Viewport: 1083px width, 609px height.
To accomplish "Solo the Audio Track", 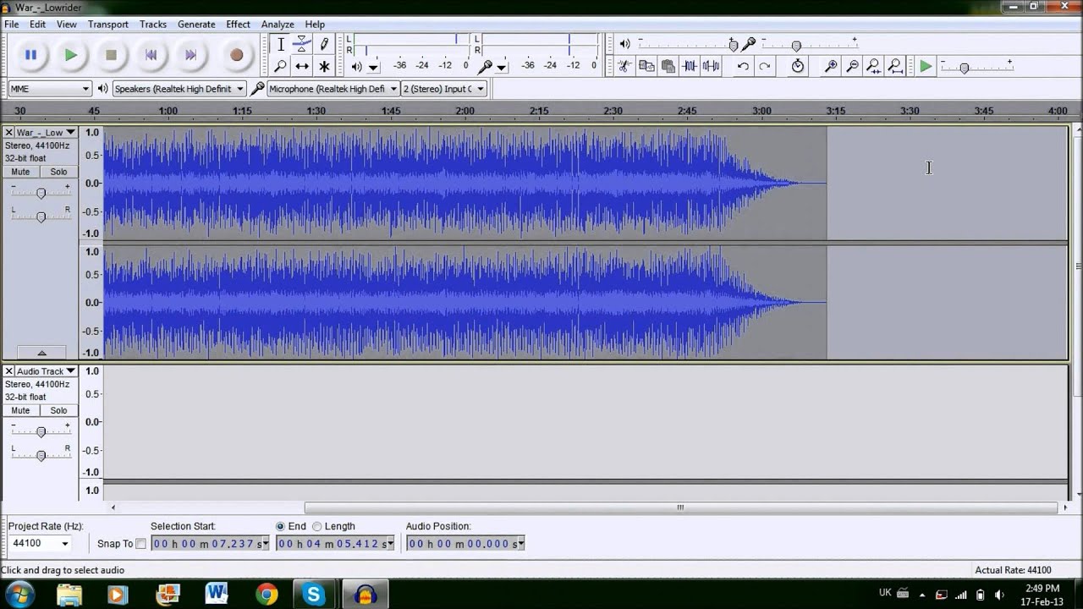I will click(x=58, y=410).
